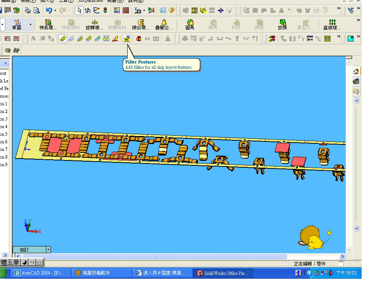Click the 拔模 draft icon
The height and width of the screenshot is (292, 389).
click(x=282, y=25)
